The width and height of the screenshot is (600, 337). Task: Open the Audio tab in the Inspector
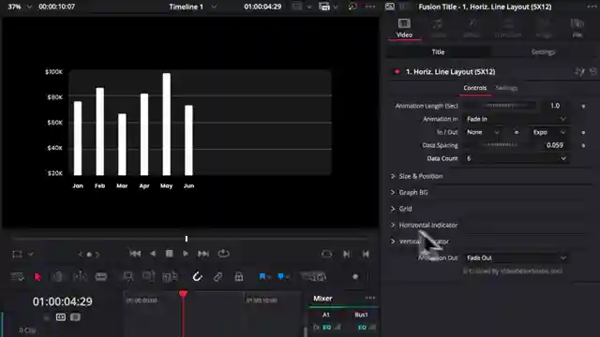coord(438,28)
